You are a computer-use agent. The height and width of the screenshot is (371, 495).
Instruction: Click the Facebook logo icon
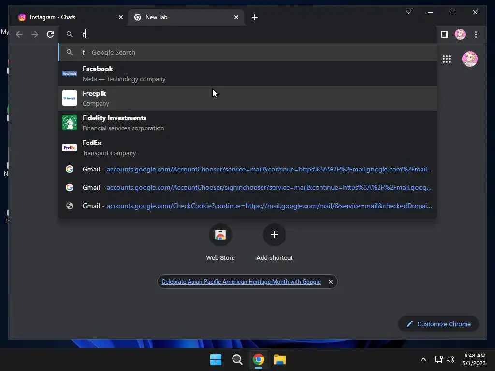70,74
